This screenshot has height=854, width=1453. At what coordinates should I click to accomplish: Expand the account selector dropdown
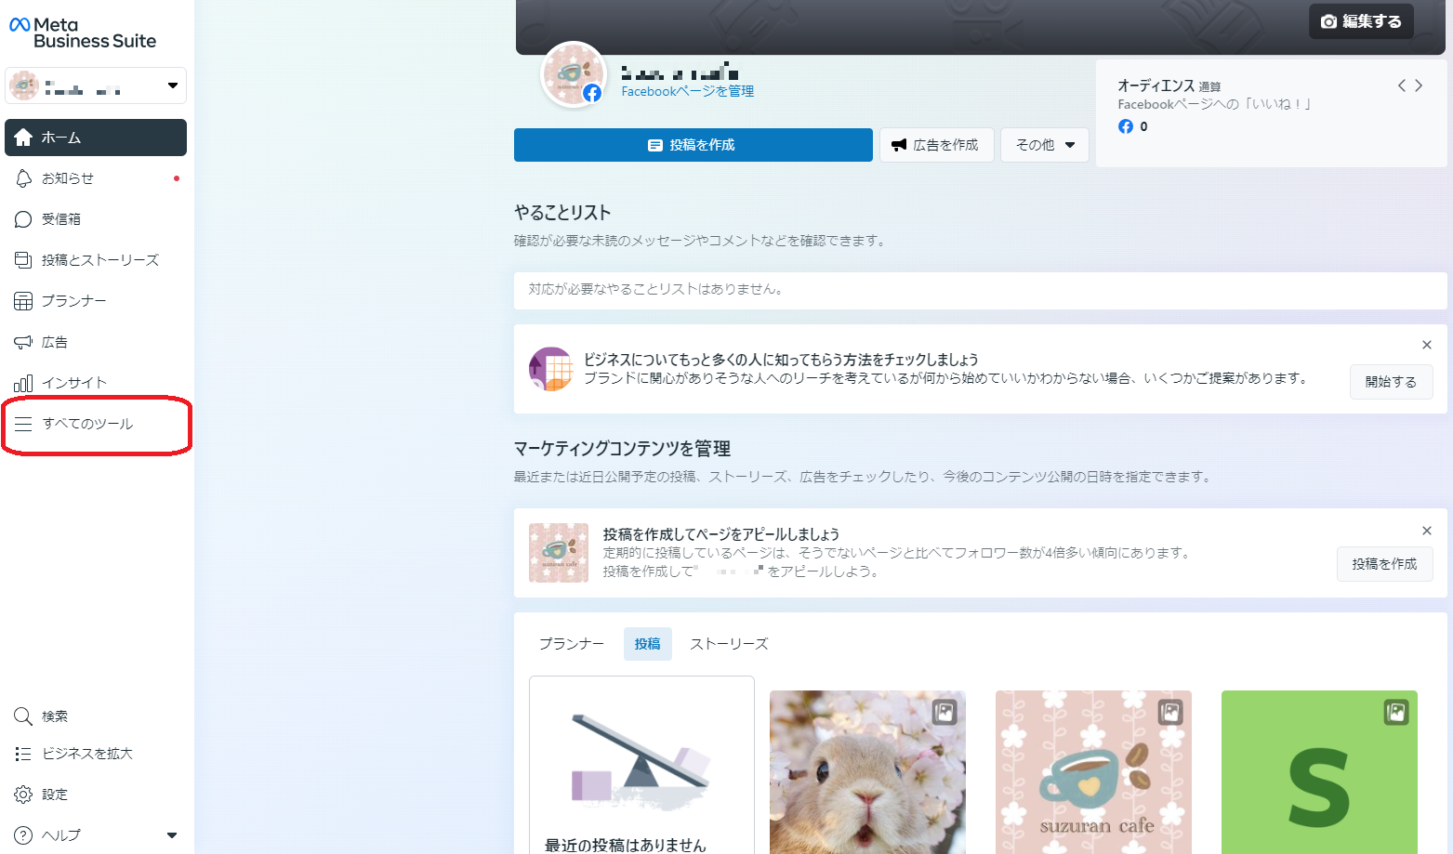pos(172,85)
